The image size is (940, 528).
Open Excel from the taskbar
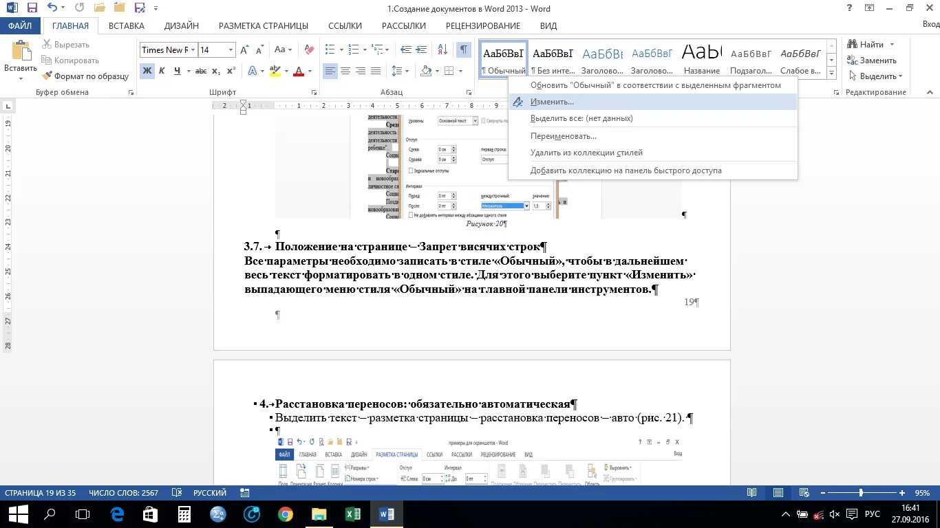pyautogui.click(x=353, y=514)
